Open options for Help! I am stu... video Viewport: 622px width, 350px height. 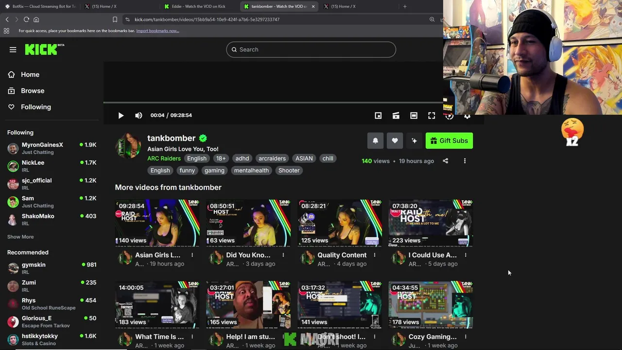tap(283, 336)
